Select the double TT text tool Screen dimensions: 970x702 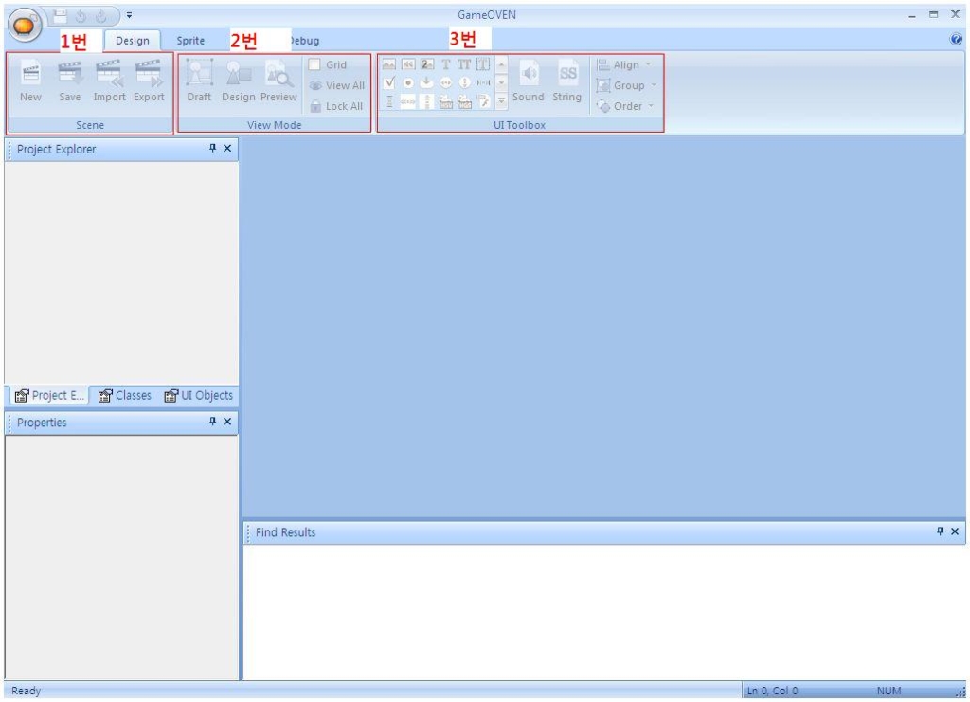coord(464,64)
